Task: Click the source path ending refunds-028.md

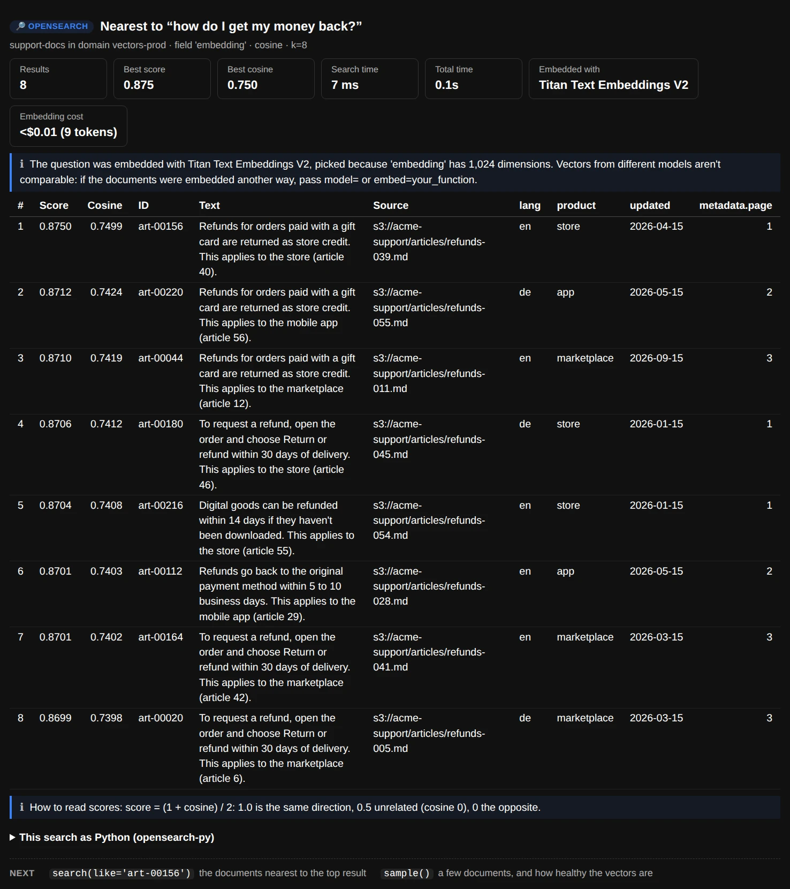Action: tap(429, 586)
